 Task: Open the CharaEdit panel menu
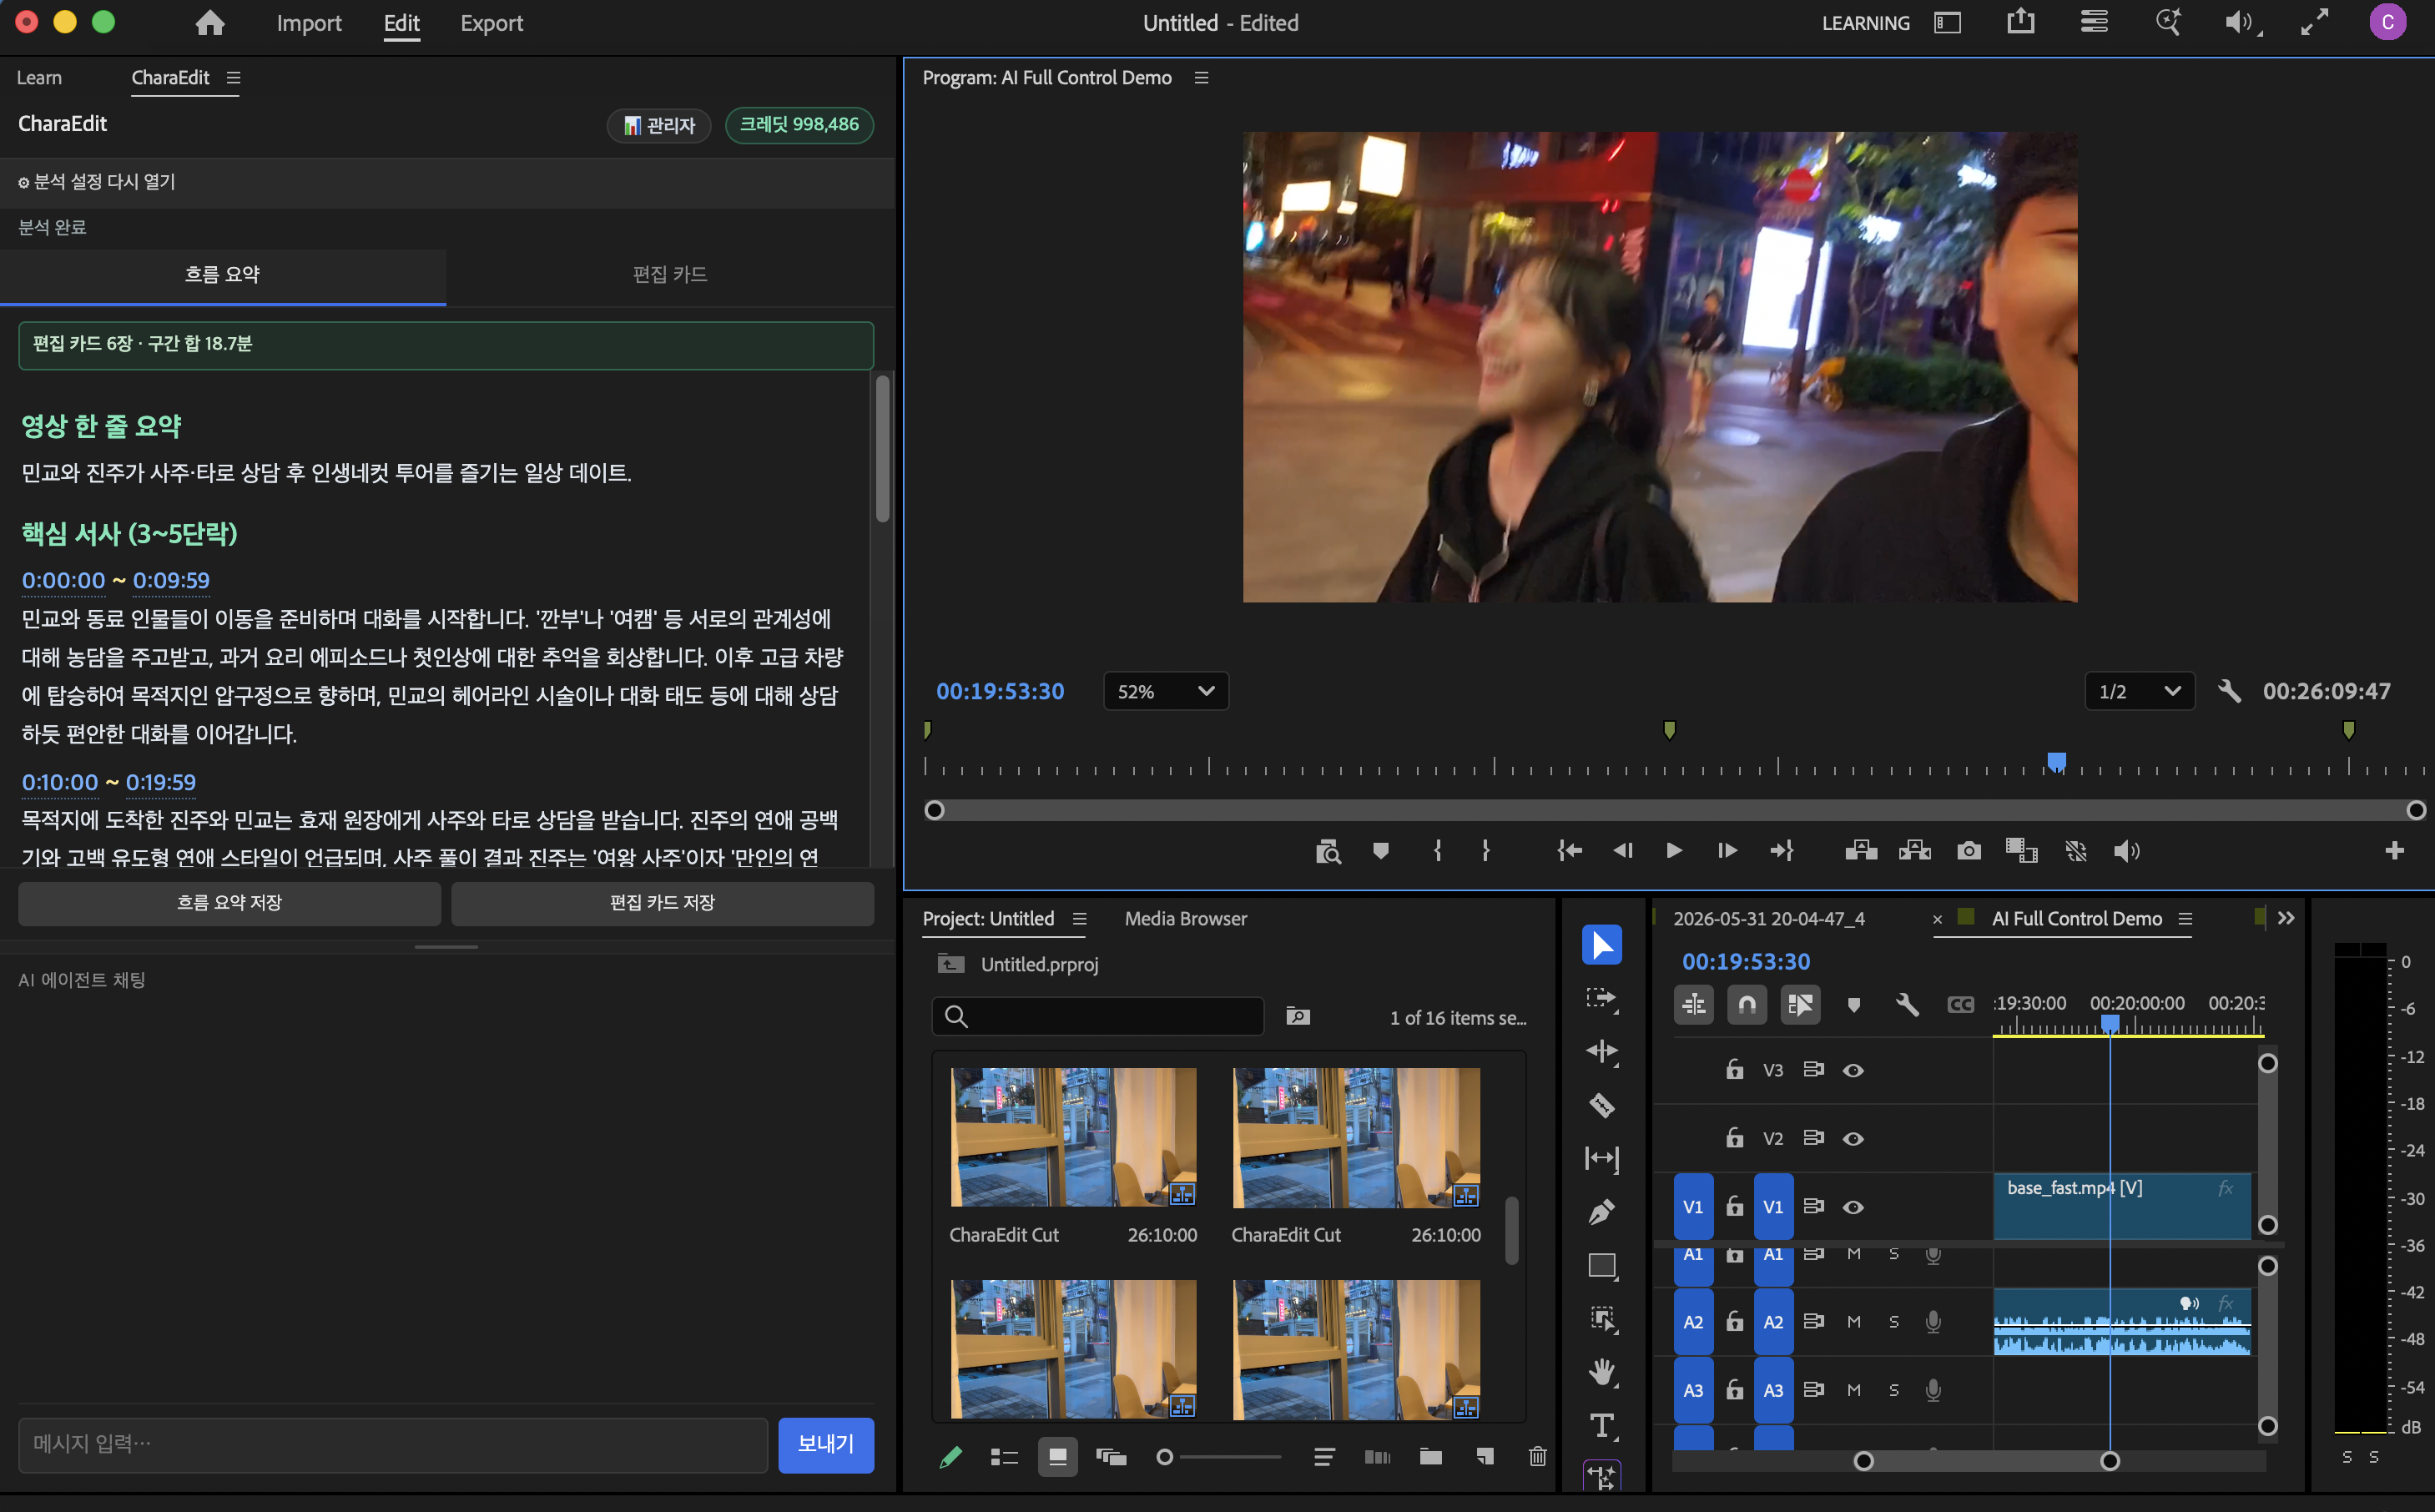click(233, 78)
